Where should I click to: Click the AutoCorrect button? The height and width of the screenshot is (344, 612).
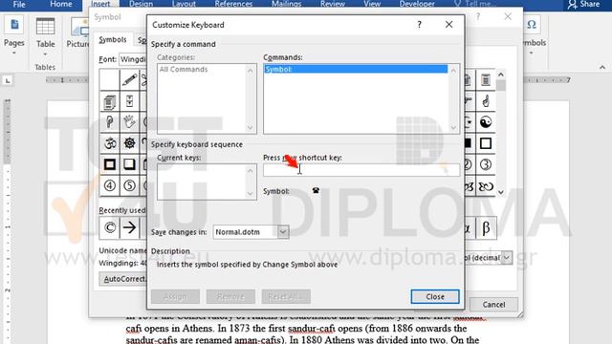coord(123,279)
